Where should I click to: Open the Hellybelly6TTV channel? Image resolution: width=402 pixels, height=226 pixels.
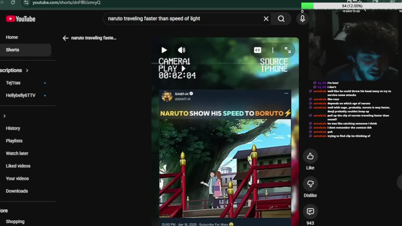21,95
